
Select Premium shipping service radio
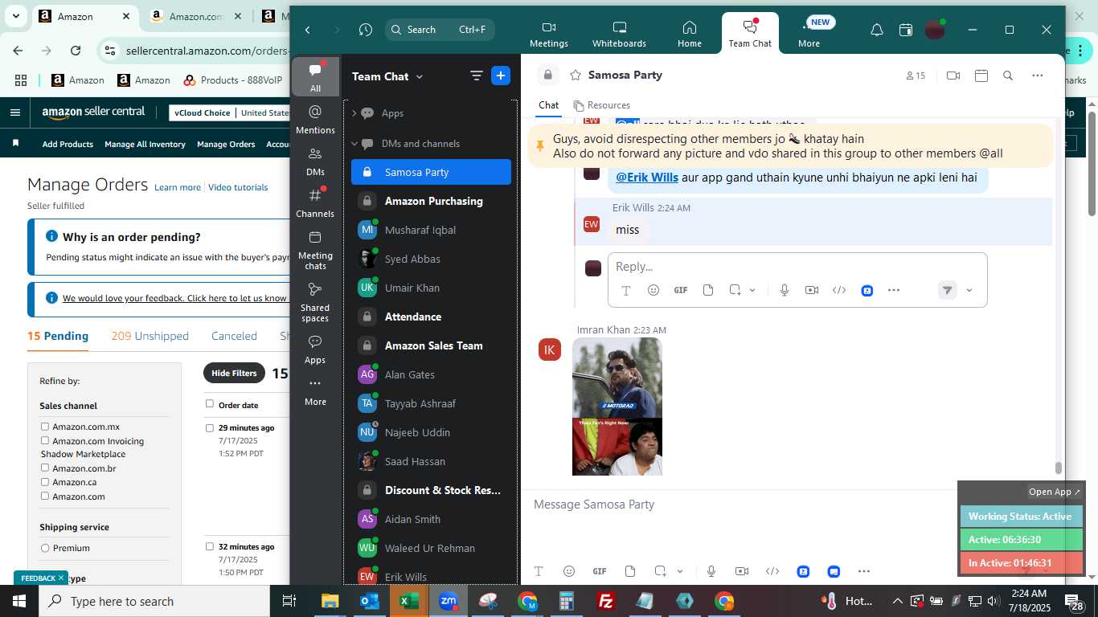click(x=45, y=548)
